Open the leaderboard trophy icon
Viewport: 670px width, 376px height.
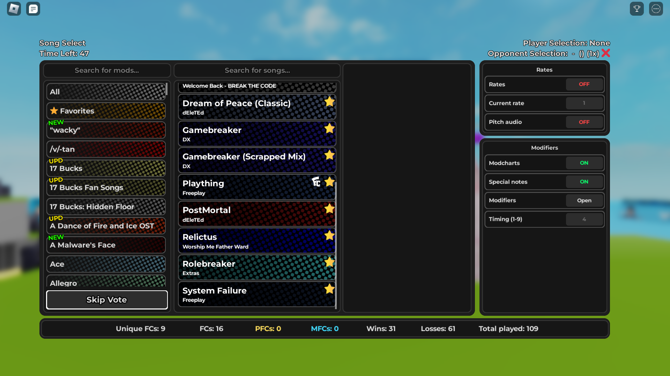(x=636, y=9)
